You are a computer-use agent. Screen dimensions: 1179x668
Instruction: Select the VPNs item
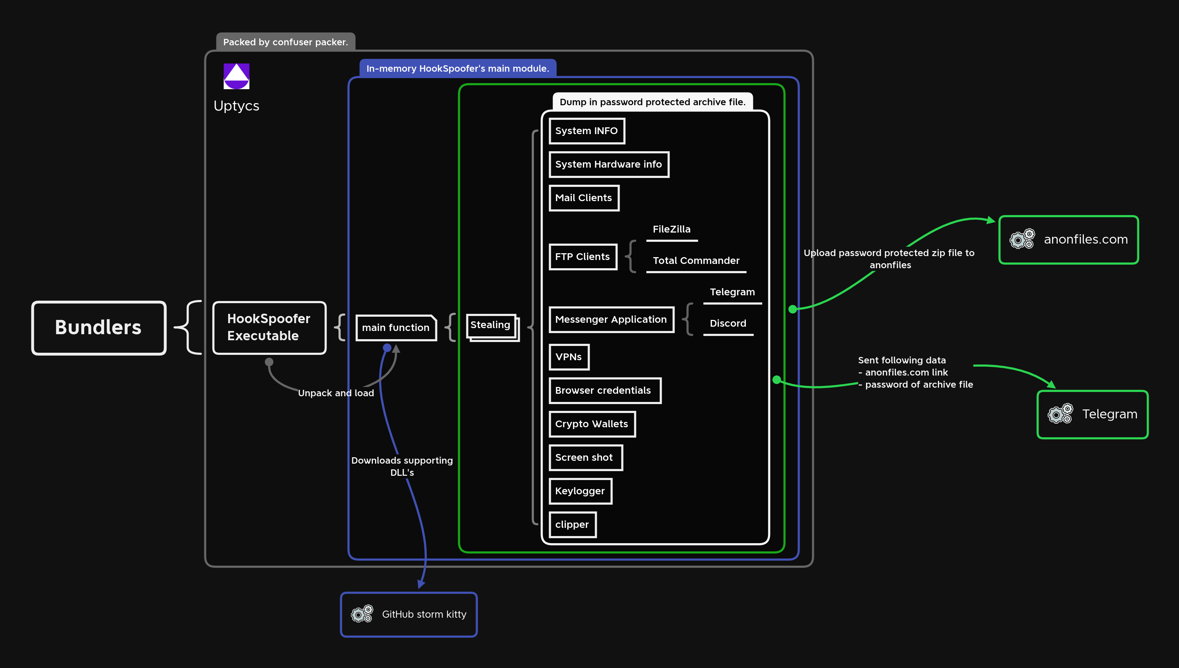tap(569, 357)
